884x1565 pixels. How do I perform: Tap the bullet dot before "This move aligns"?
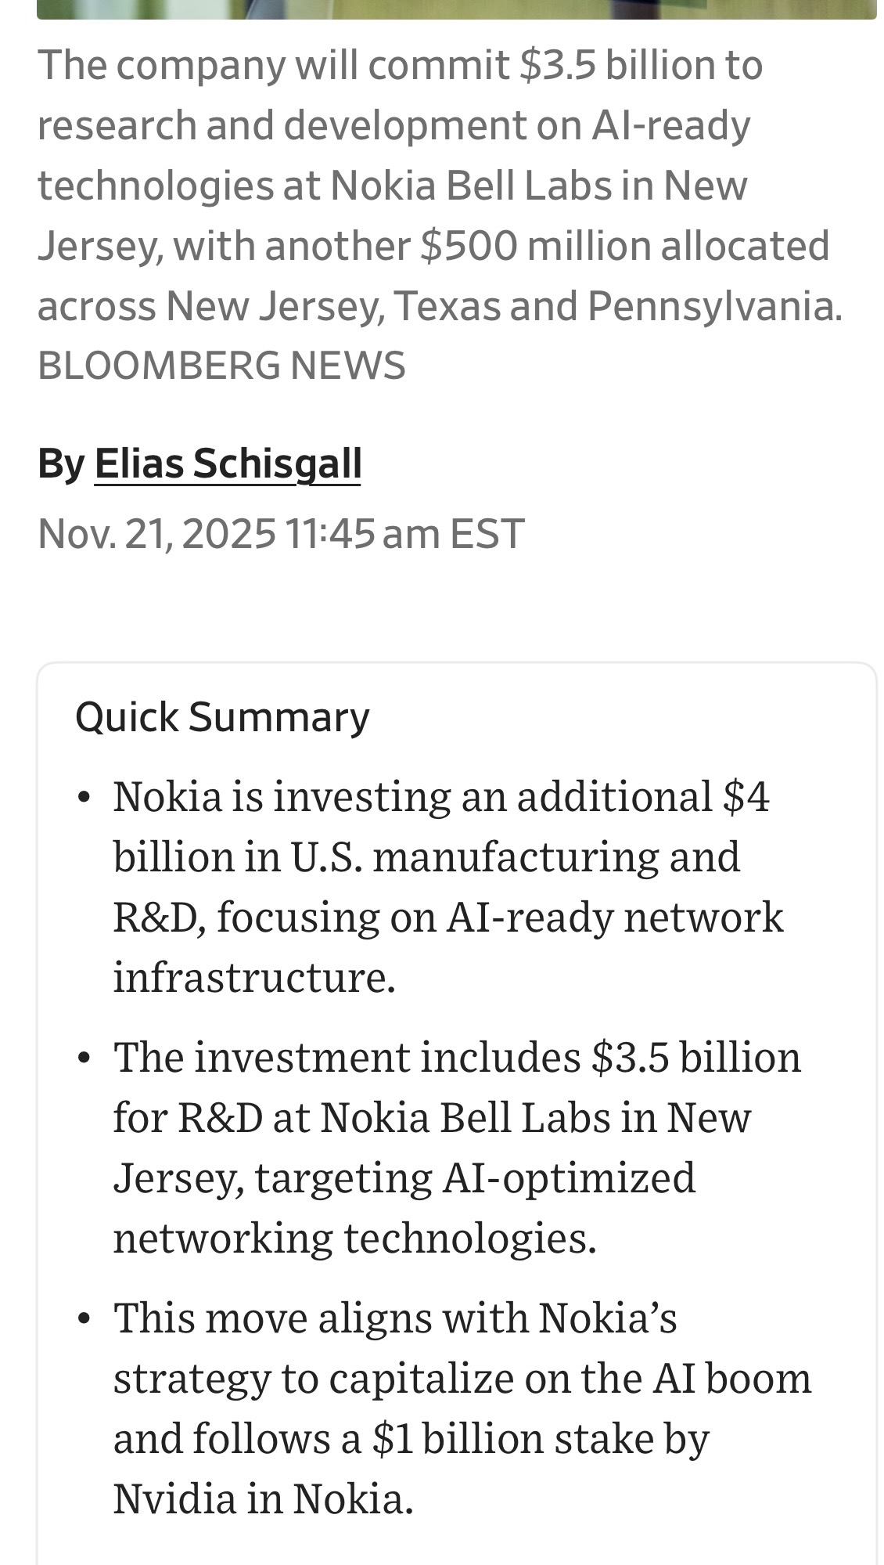click(x=84, y=1319)
